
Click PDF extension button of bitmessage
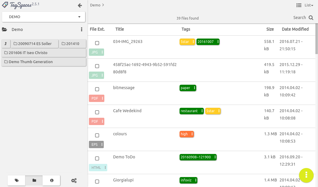(x=96, y=98)
